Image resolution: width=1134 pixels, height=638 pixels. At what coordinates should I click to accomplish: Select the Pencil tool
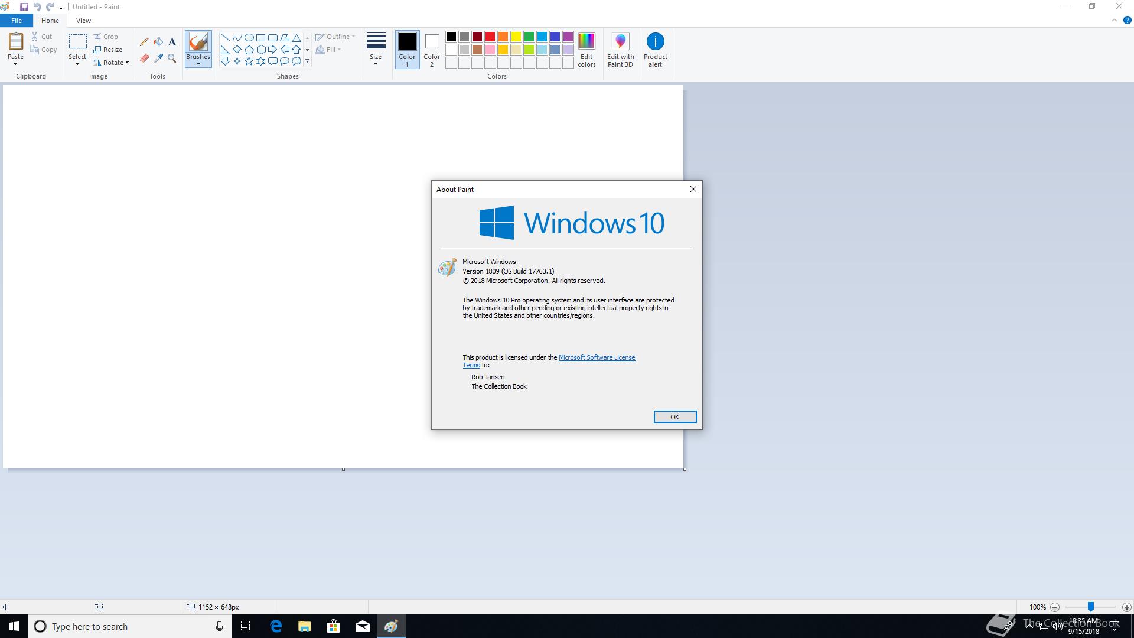(144, 42)
